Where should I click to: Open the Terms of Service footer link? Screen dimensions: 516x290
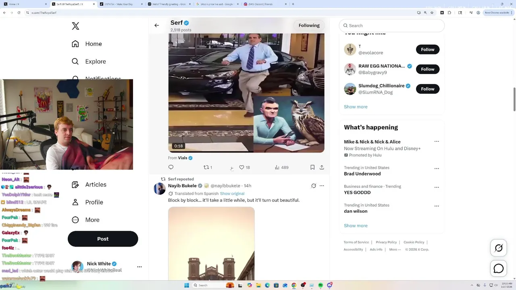pos(356,242)
